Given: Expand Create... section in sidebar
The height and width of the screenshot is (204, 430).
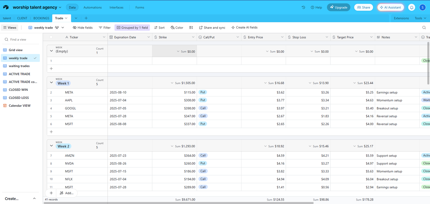Looking at the screenshot, I should click(20, 199).
